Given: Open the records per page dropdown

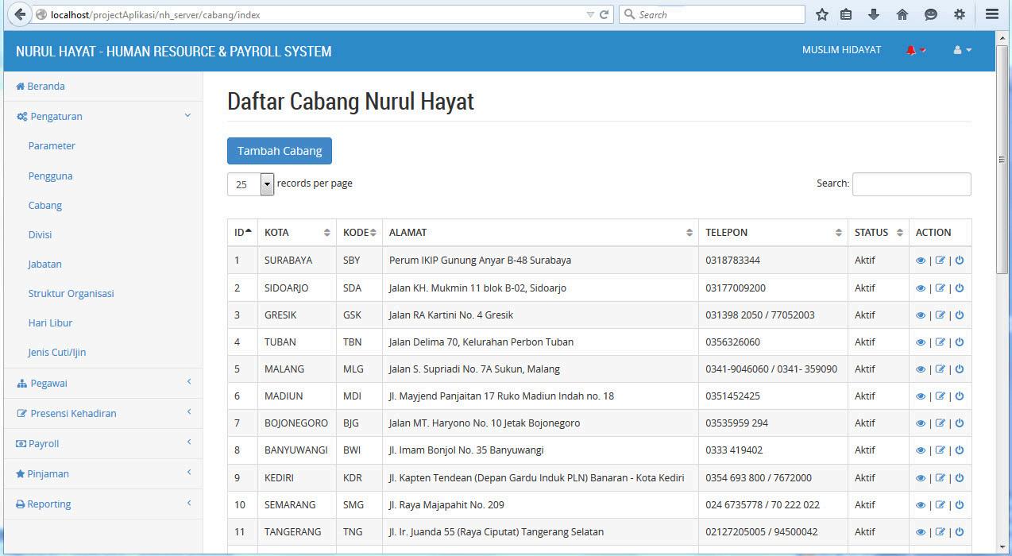Looking at the screenshot, I should pyautogui.click(x=250, y=184).
